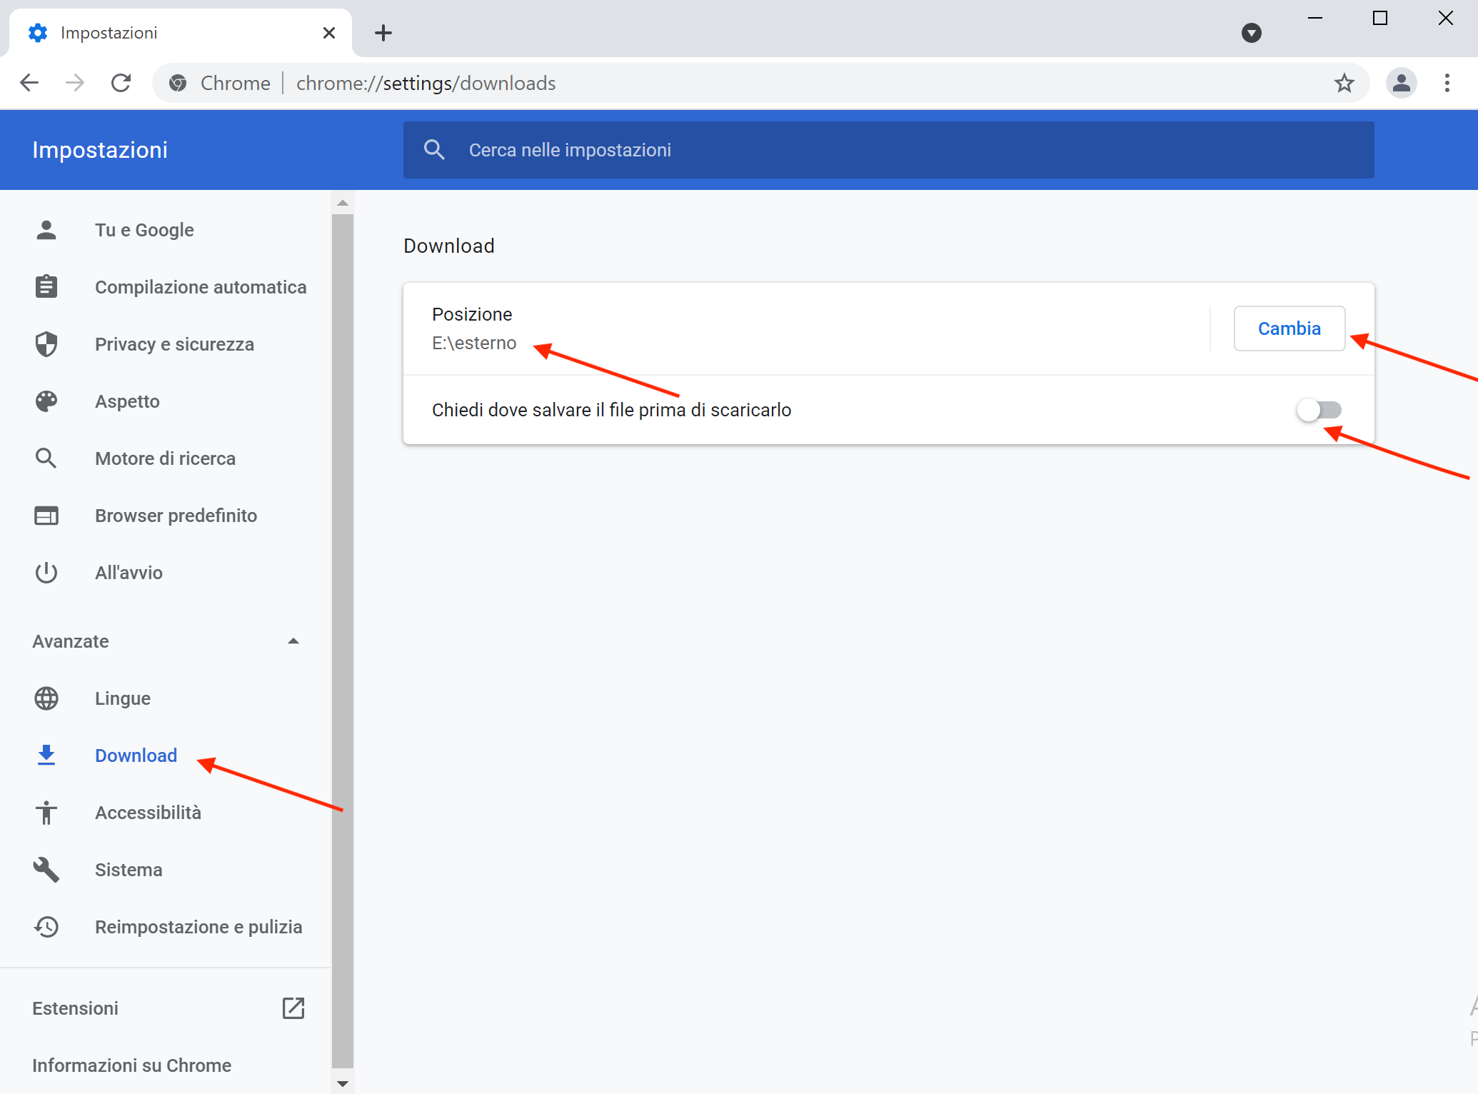Close the Impostazioni tab
The image size is (1478, 1094).
click(x=328, y=33)
